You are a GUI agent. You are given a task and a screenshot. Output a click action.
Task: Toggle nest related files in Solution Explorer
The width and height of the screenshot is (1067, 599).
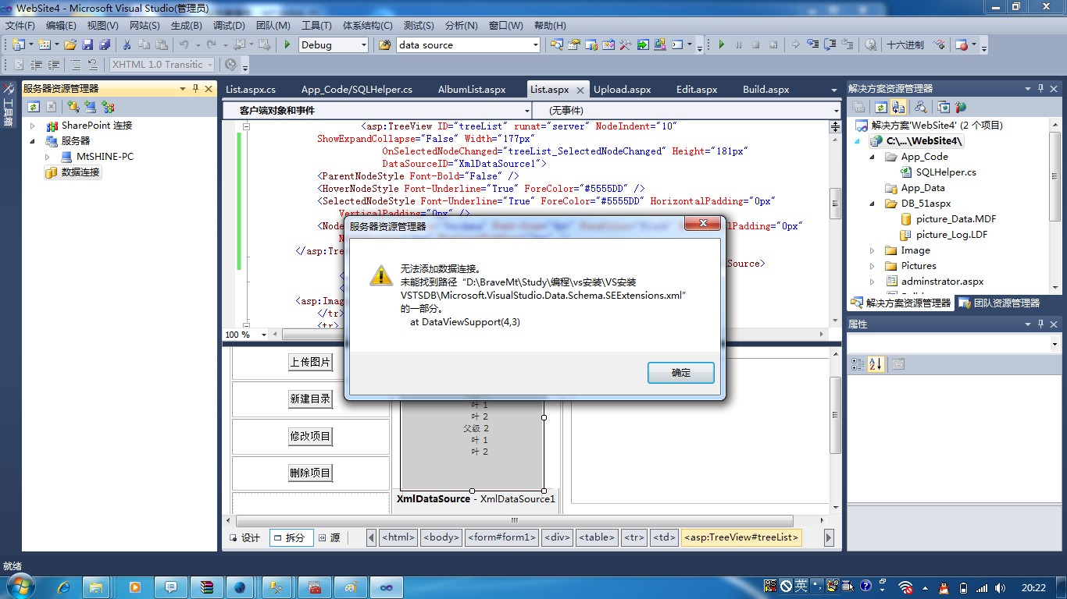(x=898, y=107)
